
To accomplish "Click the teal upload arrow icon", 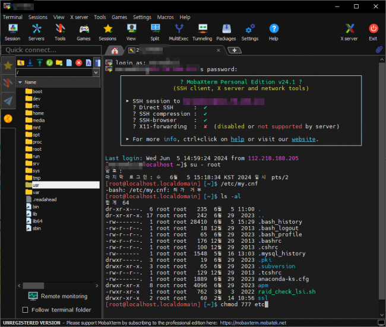I will (40, 63).
